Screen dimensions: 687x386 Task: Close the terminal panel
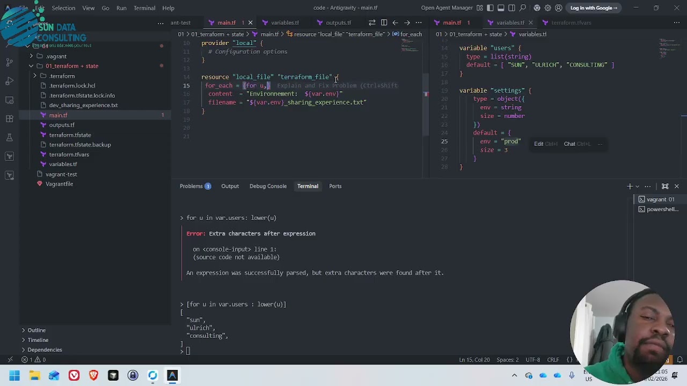(x=676, y=187)
